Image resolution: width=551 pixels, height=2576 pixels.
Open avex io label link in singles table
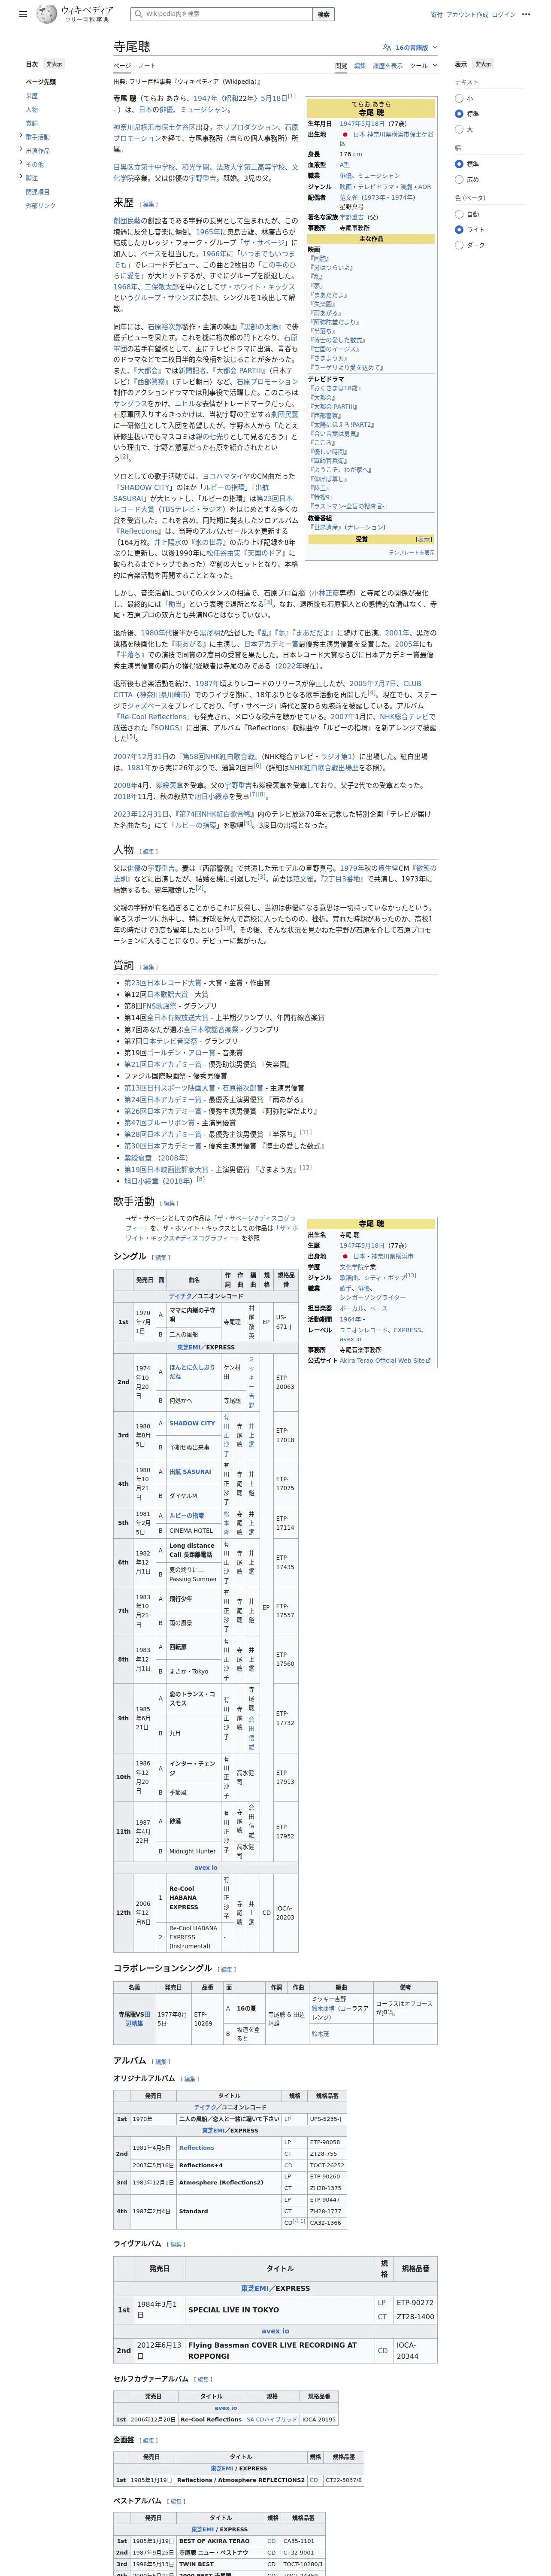pyautogui.click(x=205, y=1867)
